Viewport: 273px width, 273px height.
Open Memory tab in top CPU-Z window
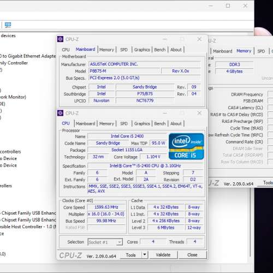pyautogui.click(x=106, y=50)
